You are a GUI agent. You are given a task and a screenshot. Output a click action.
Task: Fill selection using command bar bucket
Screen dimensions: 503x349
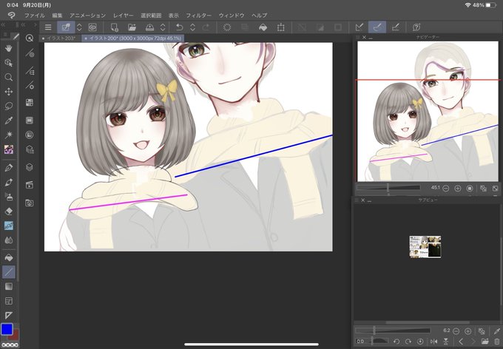click(x=263, y=27)
